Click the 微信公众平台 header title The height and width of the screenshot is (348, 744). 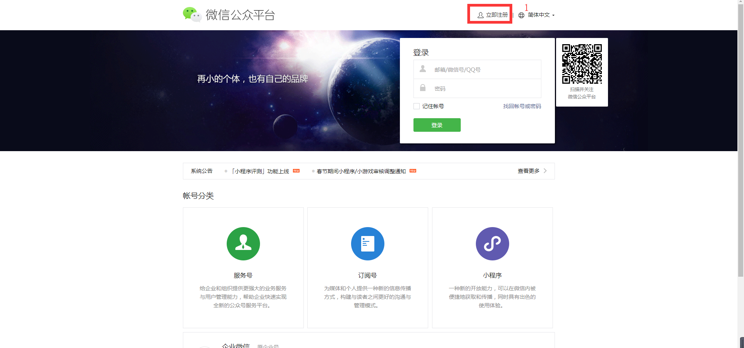coord(240,15)
